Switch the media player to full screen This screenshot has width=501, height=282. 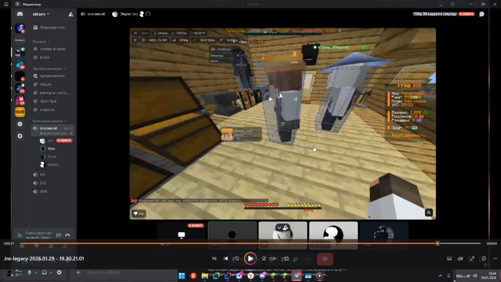[471, 258]
